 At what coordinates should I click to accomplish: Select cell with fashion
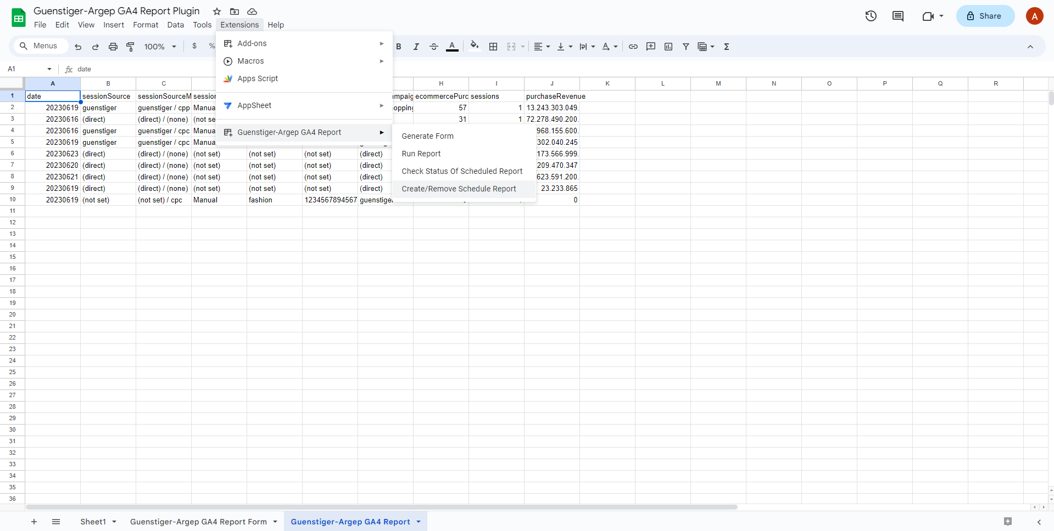pyautogui.click(x=275, y=200)
